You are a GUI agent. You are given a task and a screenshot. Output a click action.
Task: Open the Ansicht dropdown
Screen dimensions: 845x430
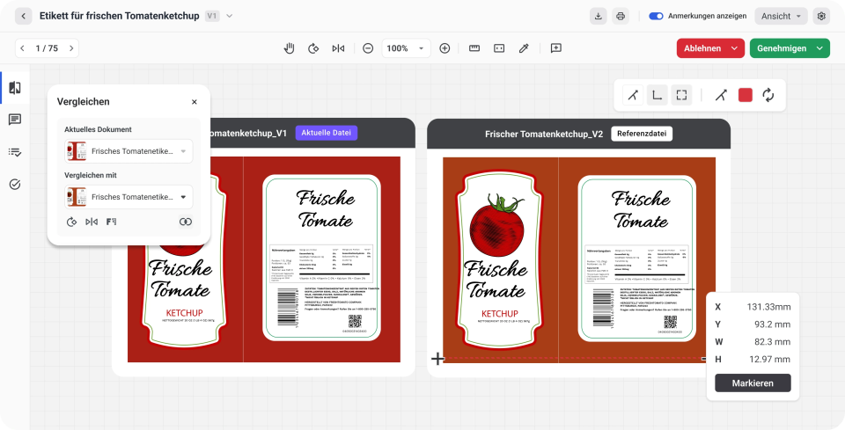pos(782,16)
